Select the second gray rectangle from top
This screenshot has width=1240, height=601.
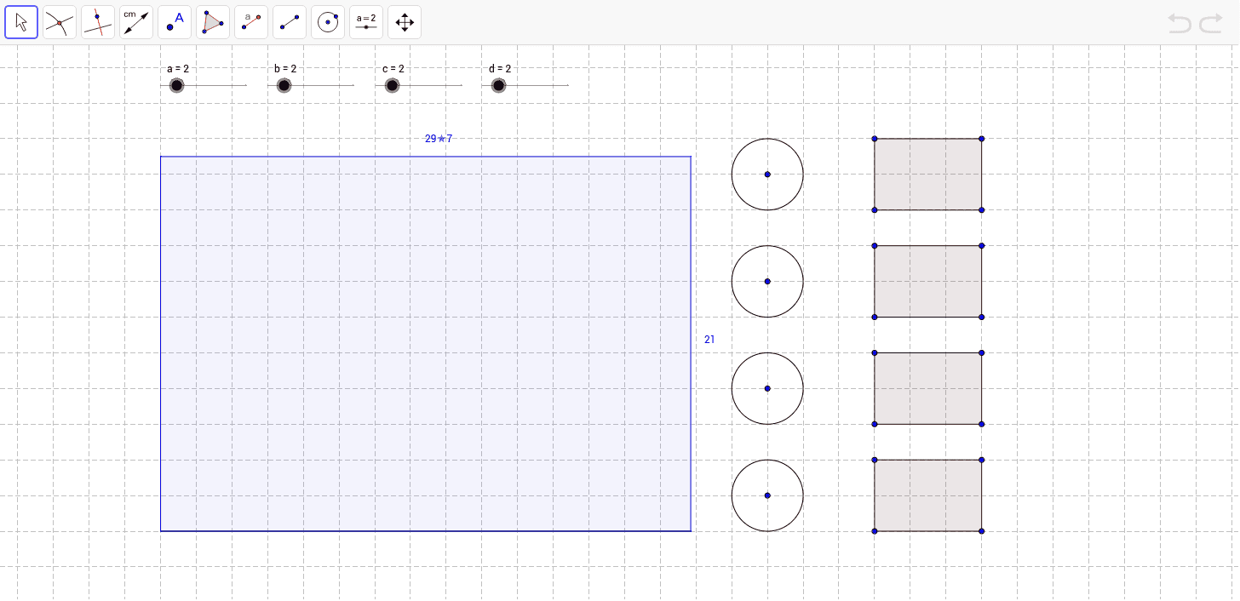click(x=928, y=282)
